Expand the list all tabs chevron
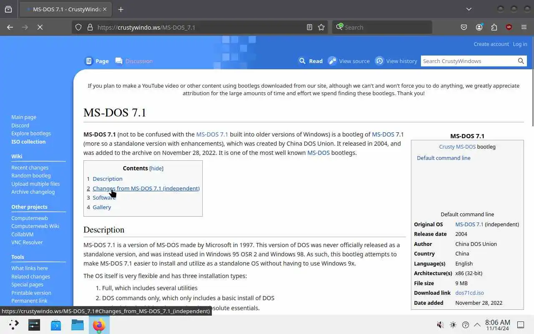Screen dimensions: 534x334 469,9
